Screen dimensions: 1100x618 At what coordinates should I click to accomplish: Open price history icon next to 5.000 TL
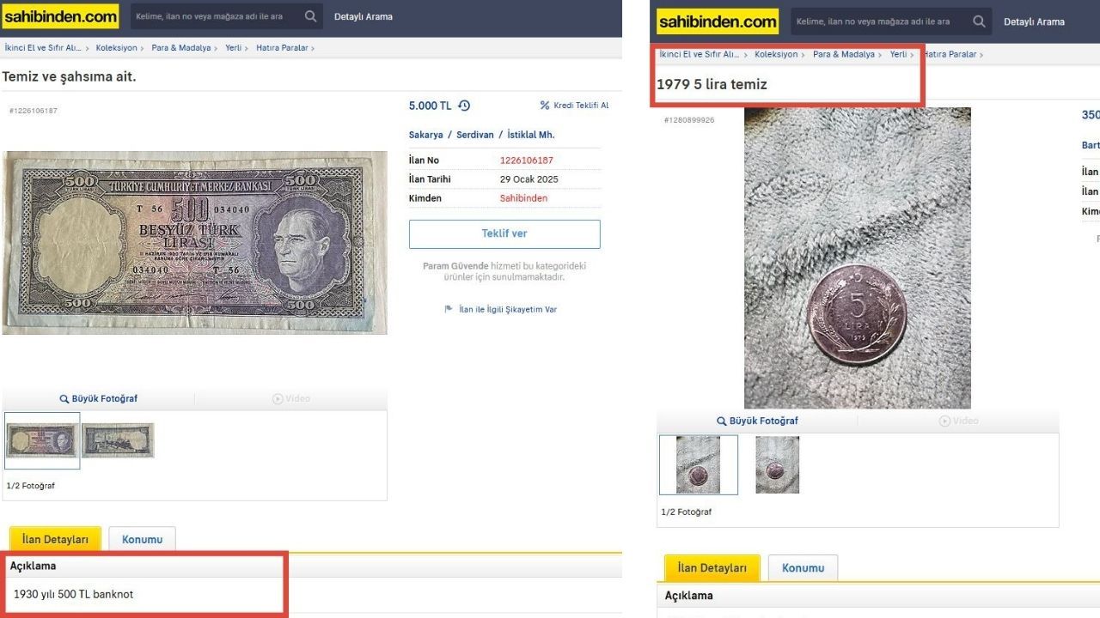point(464,106)
